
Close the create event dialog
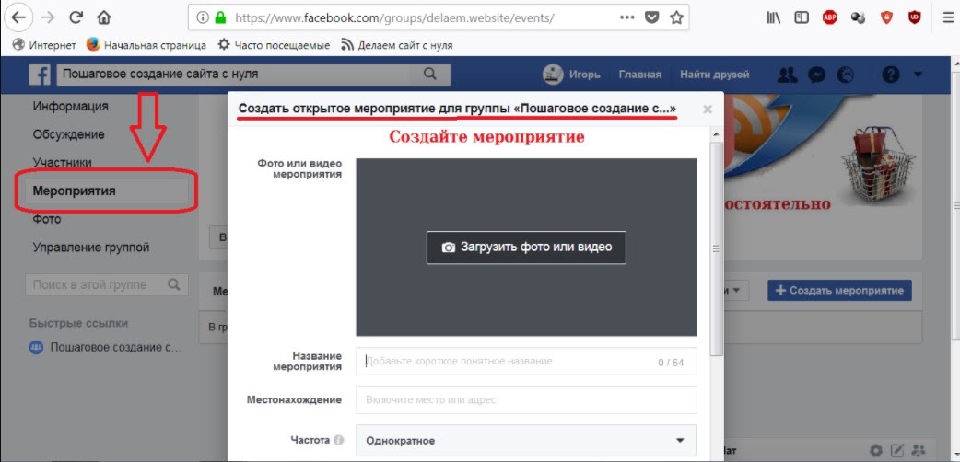click(x=708, y=110)
